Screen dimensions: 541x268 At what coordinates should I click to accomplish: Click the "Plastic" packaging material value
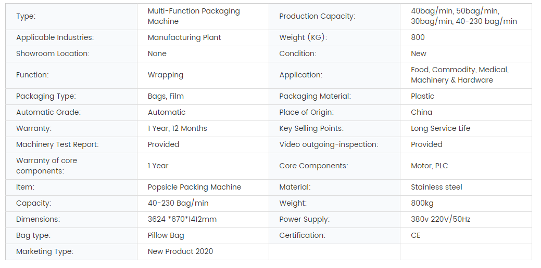(x=422, y=96)
